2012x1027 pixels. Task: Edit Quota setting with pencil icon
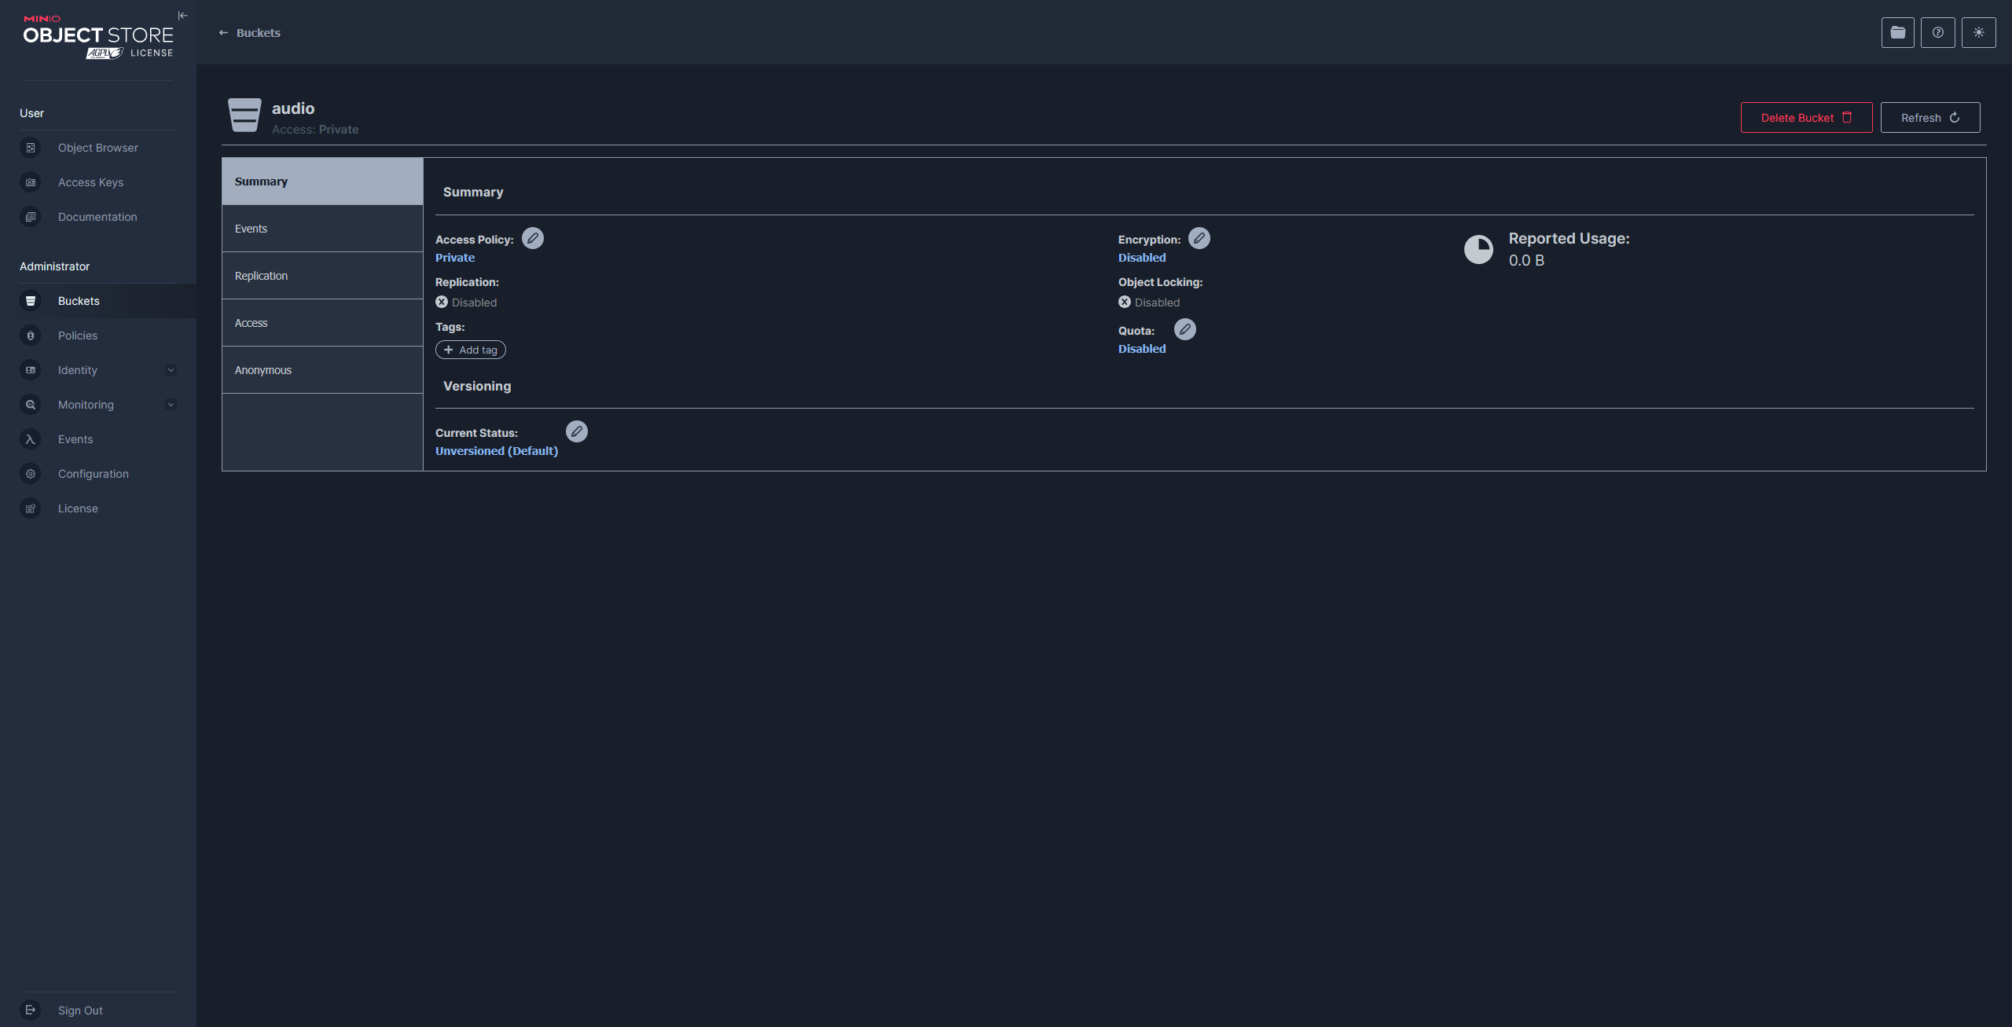[1185, 329]
